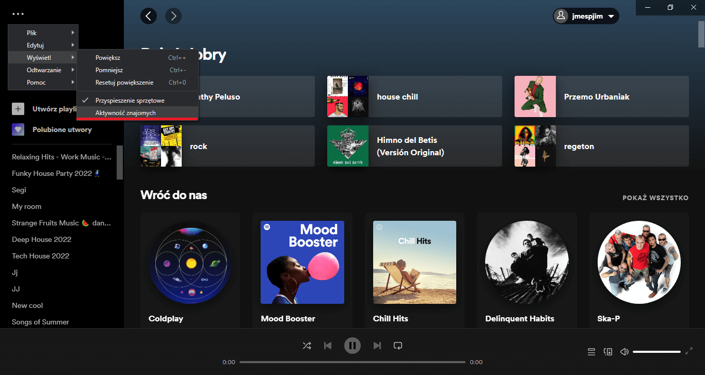Click the green Himno del Betis cover
Screen dimensions: 705x375
click(x=348, y=146)
